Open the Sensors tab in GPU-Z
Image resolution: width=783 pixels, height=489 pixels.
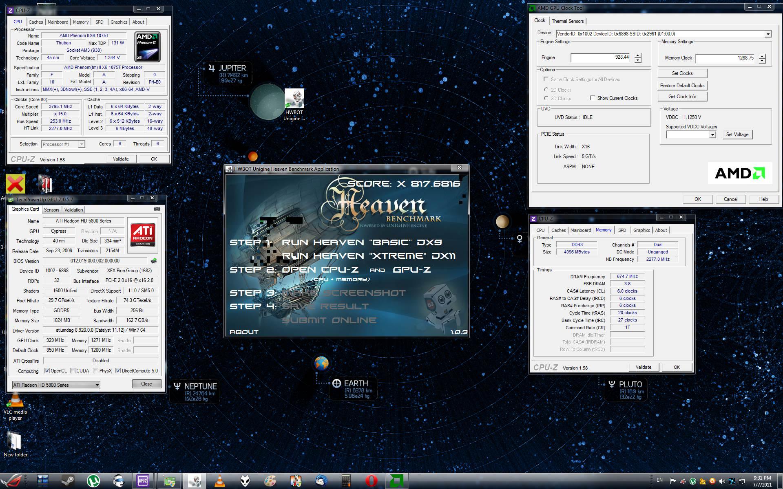(51, 210)
